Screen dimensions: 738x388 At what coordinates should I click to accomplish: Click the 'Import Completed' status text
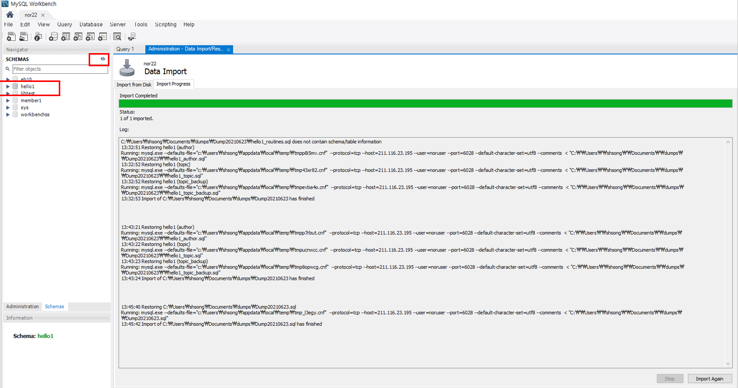138,96
